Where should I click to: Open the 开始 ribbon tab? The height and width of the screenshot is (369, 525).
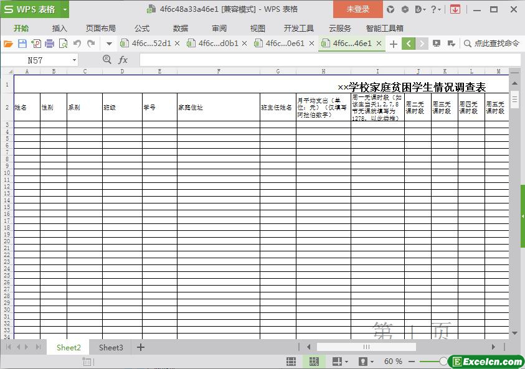point(21,29)
